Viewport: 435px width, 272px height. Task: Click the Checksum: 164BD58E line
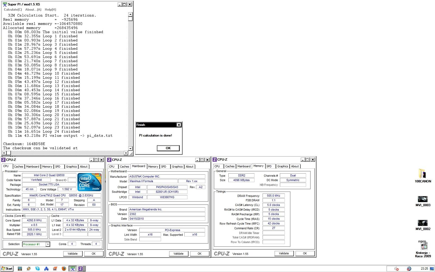tap(24, 144)
